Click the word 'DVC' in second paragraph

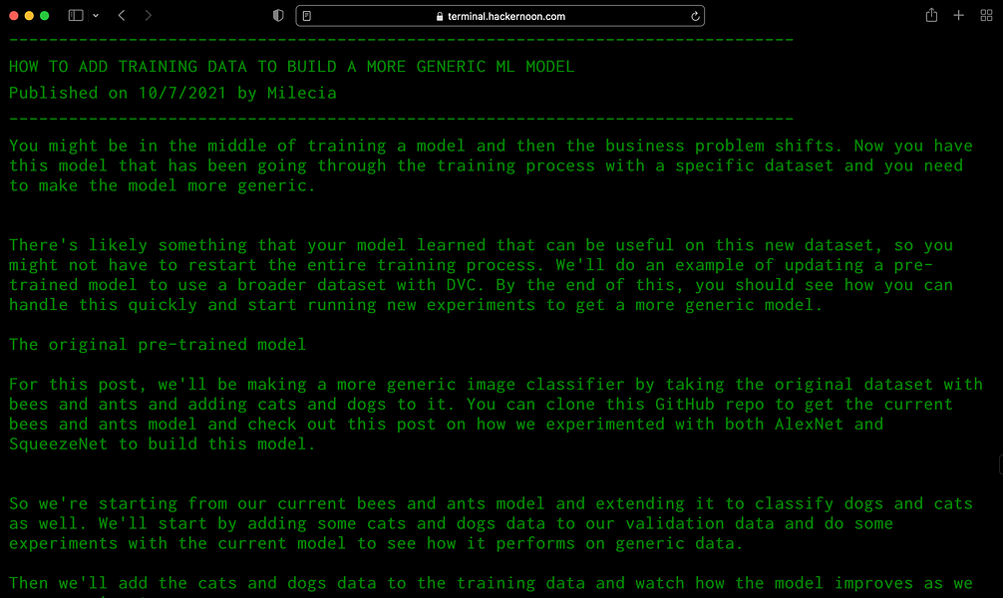pos(462,285)
